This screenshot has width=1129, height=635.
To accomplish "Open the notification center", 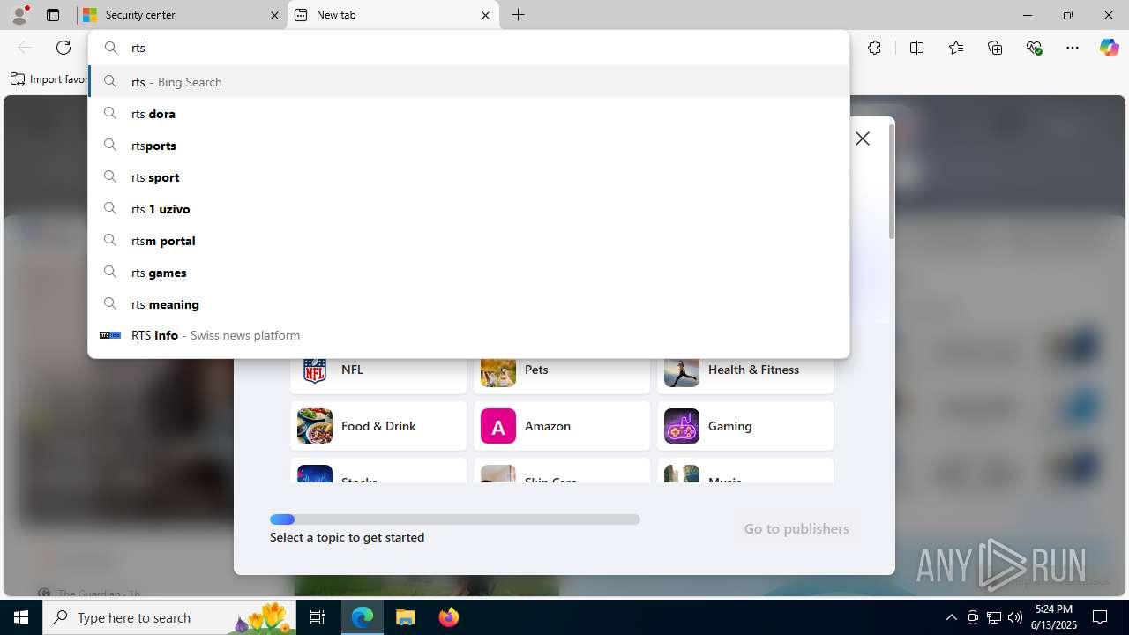I will [x=1100, y=617].
